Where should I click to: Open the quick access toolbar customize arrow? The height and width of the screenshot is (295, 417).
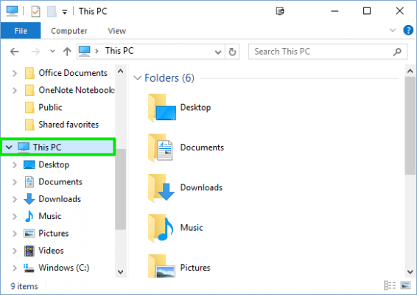[65, 12]
